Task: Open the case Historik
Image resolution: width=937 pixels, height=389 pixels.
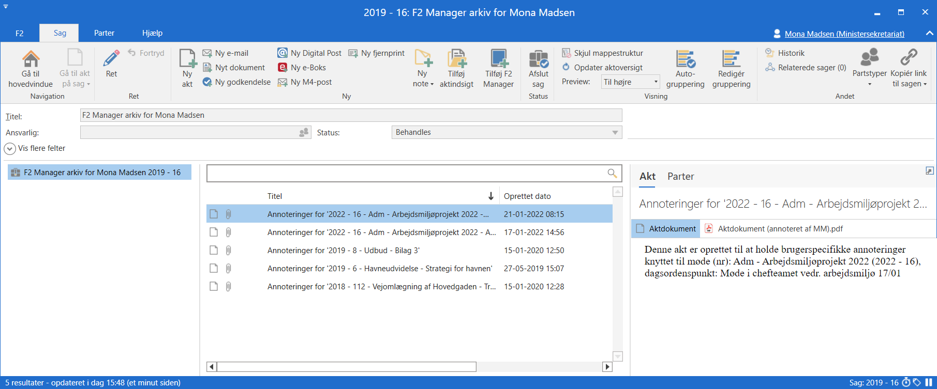Action: click(785, 53)
